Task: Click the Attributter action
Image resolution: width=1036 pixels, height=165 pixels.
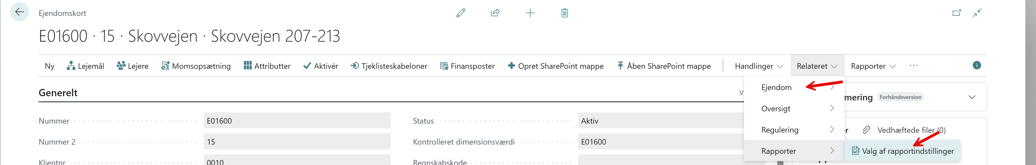Action: 267,66
